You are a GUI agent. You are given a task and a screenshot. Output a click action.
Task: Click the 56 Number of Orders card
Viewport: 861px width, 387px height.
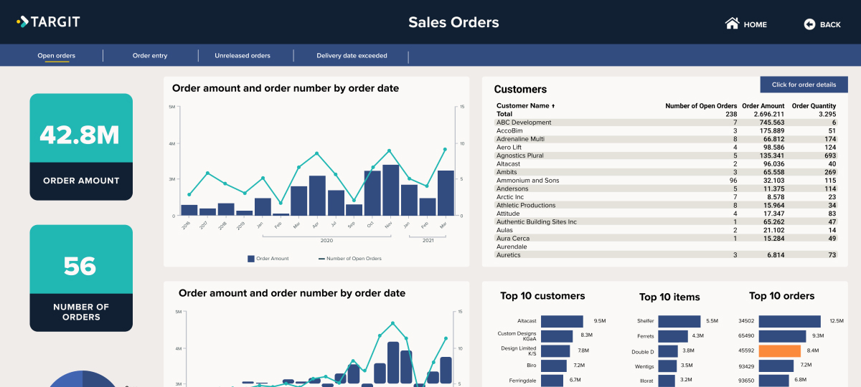pos(81,278)
